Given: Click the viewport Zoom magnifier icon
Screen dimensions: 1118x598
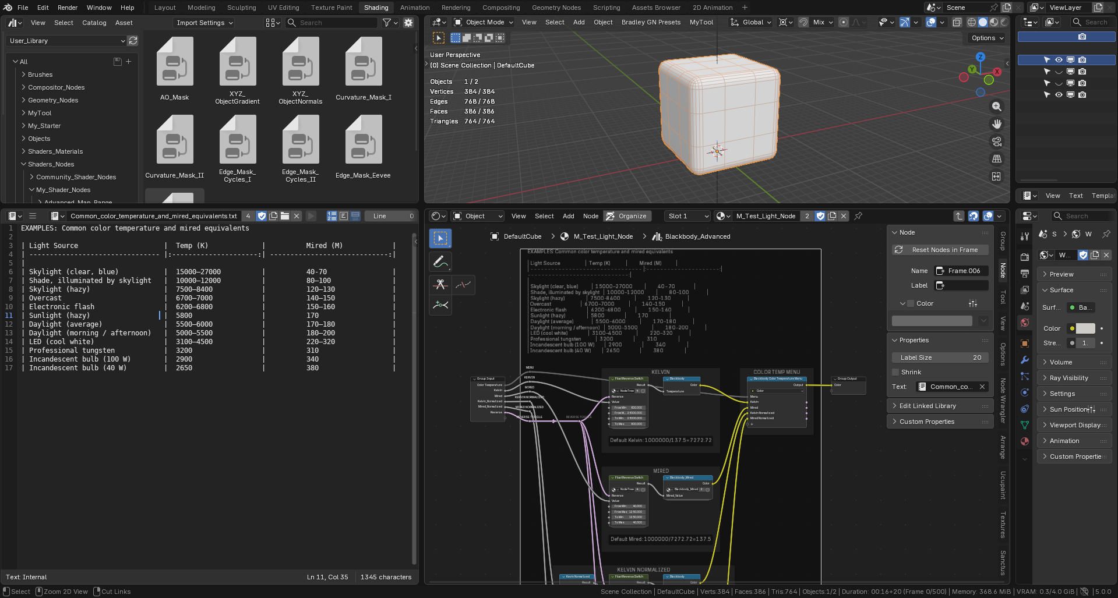Looking at the screenshot, I should (997, 107).
